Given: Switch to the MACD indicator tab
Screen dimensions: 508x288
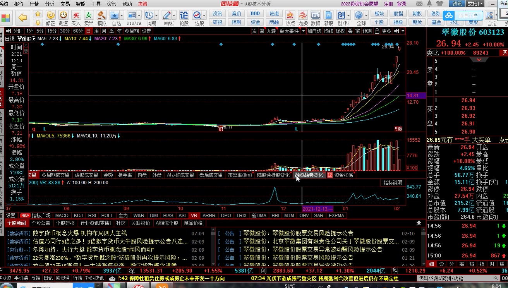Looking at the screenshot, I should 62,215.
